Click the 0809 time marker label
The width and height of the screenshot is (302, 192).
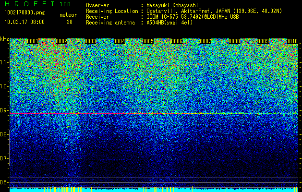point(263,41)
